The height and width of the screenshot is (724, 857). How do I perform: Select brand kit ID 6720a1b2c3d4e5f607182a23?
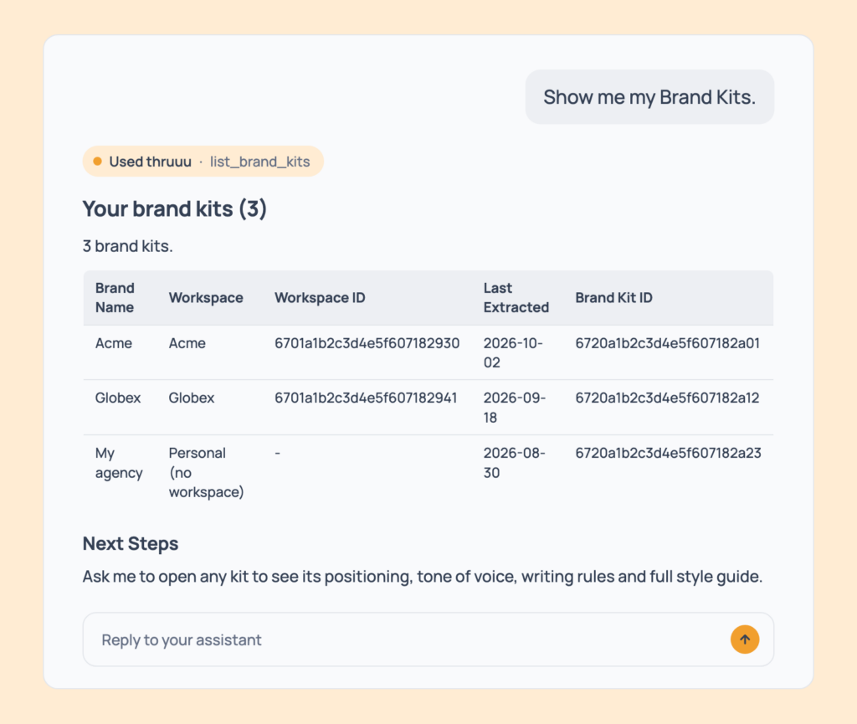(668, 453)
